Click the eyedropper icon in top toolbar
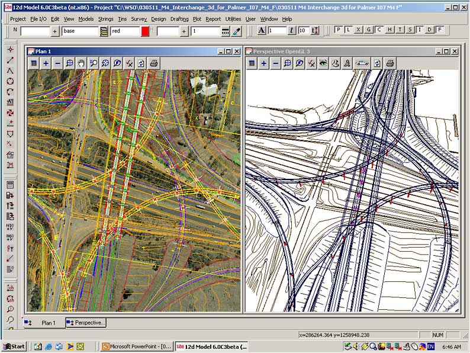470x353 pixels. [x=237, y=31]
